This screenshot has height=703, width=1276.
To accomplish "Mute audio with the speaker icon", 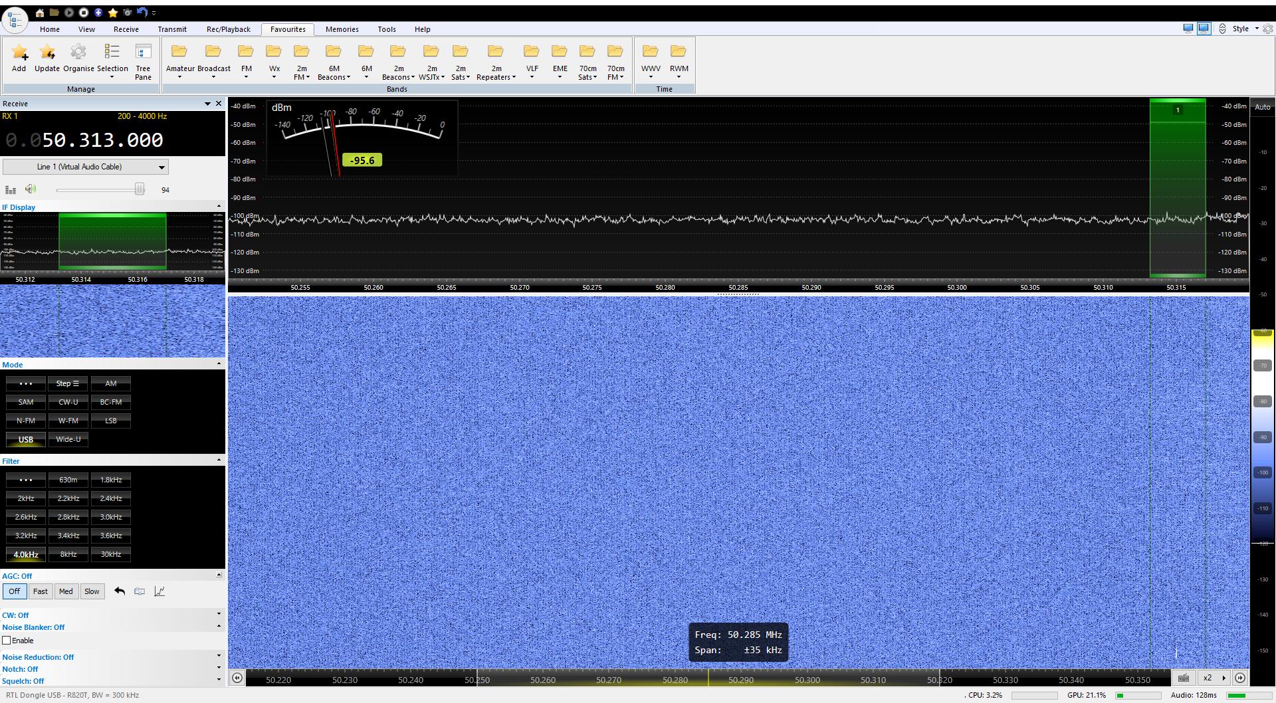I will [x=31, y=189].
